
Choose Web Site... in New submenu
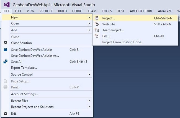click(135, 24)
